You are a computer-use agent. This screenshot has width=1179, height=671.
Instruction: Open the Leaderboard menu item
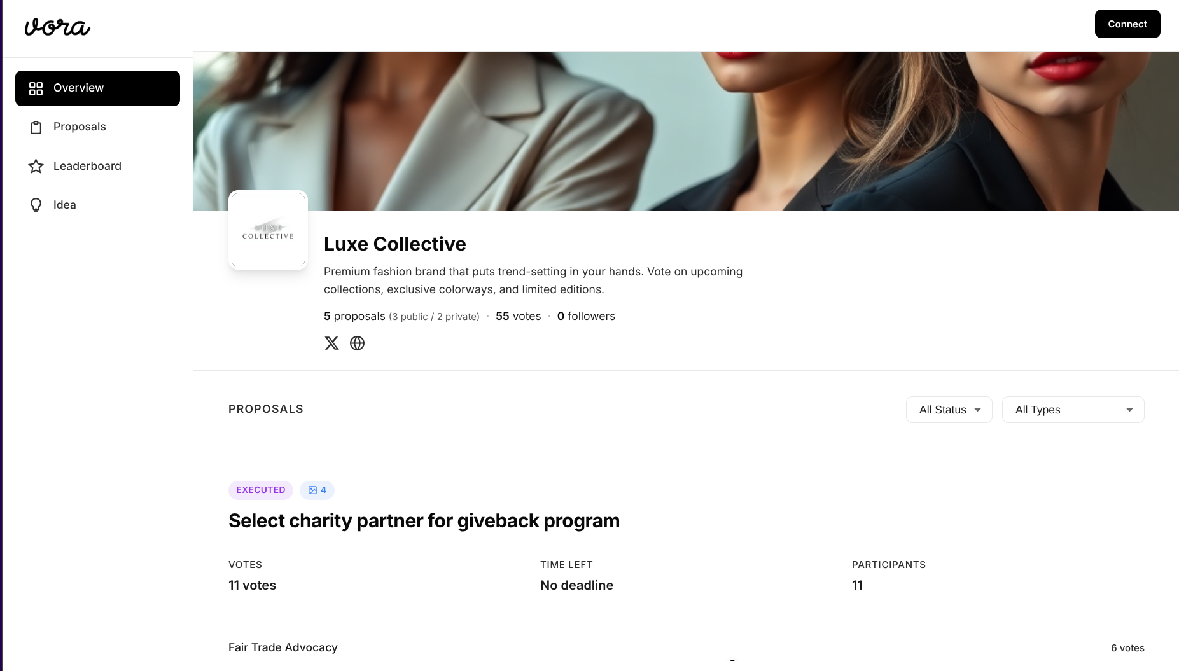click(87, 166)
